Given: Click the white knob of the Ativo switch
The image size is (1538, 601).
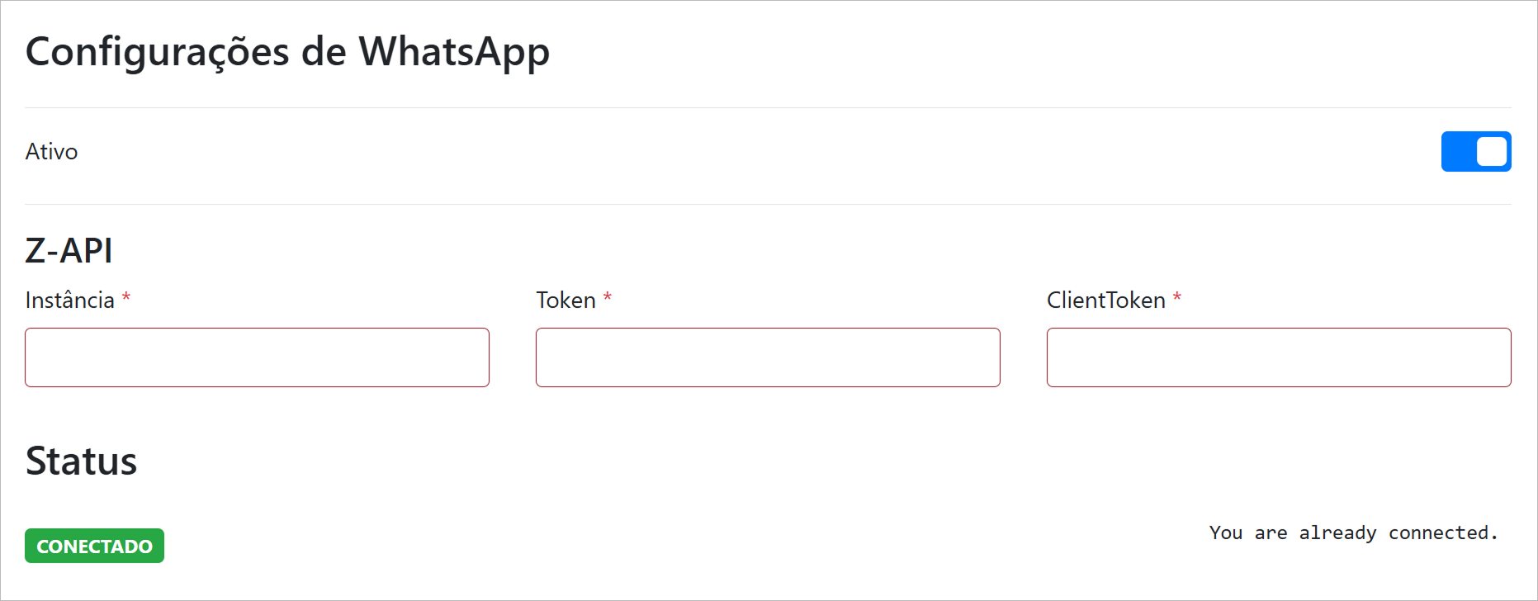Looking at the screenshot, I should (x=1491, y=152).
